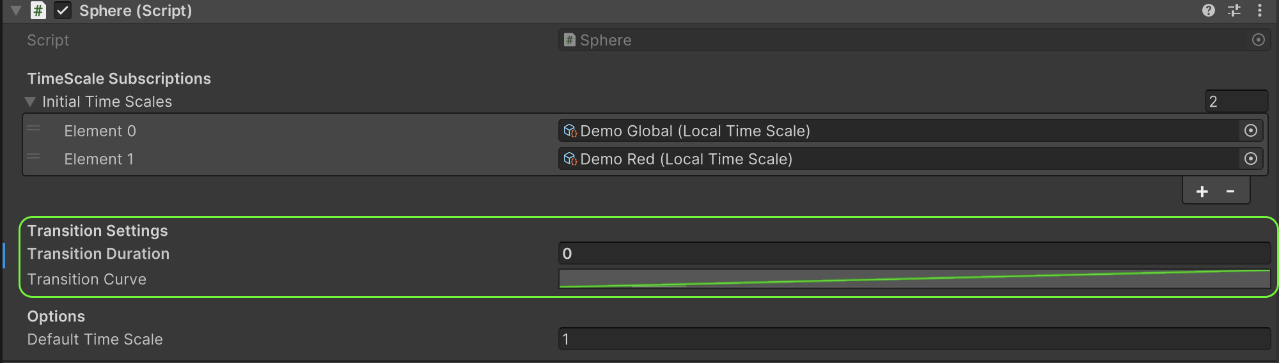Open the Transition Curve editor
The image size is (1279, 363).
tap(914, 279)
